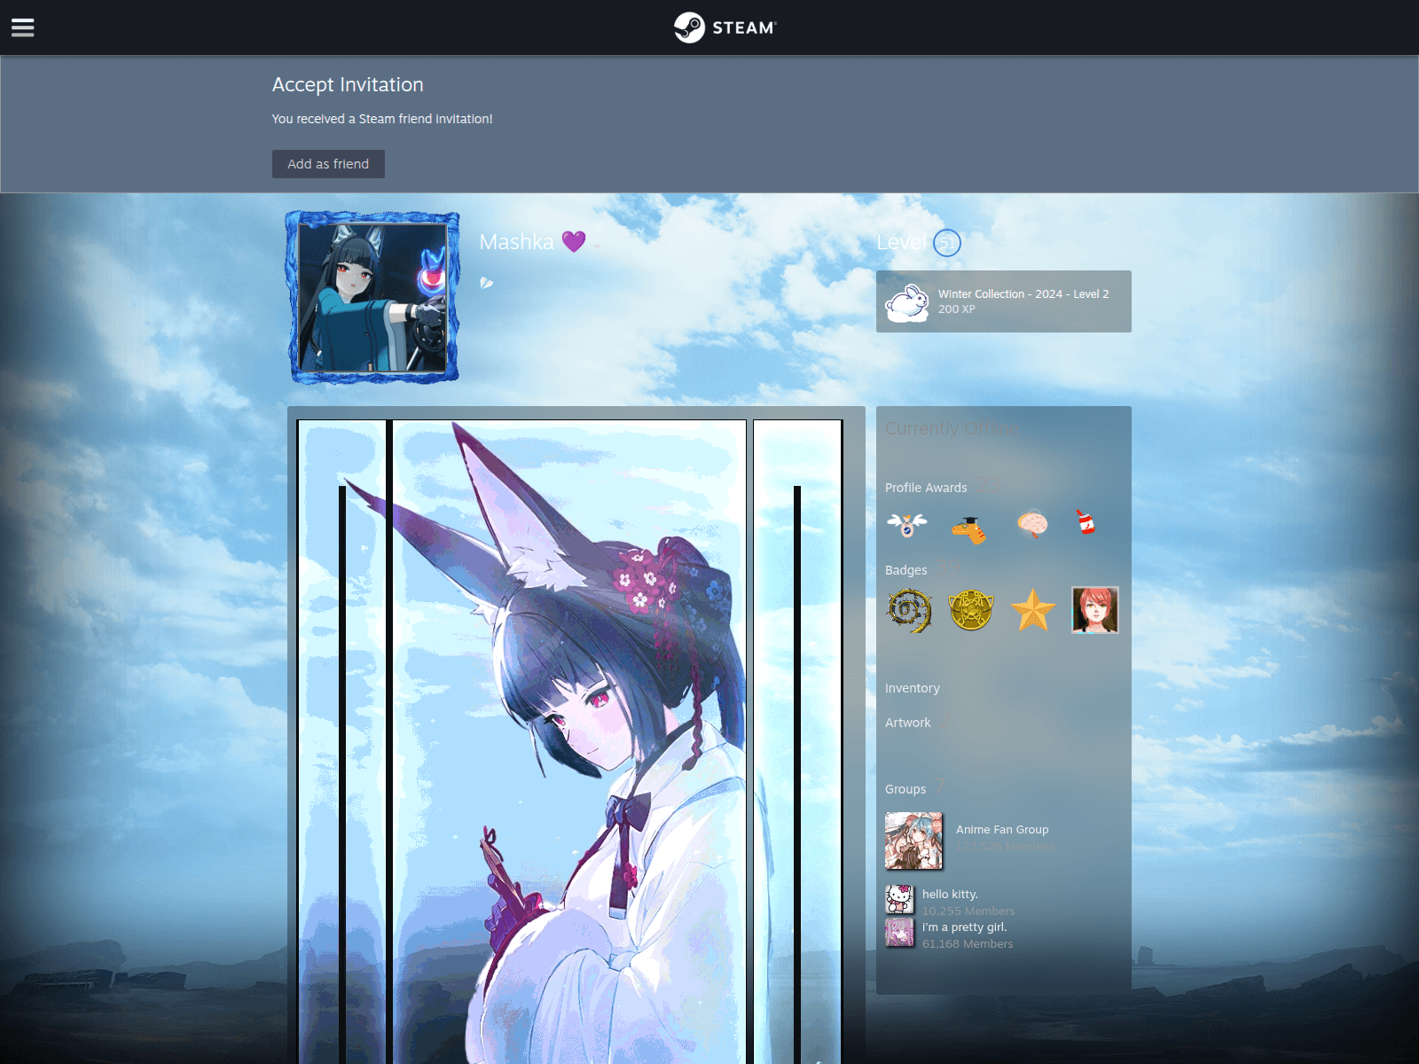Click the Accept Invitation heading
1419x1064 pixels.
pos(348,84)
